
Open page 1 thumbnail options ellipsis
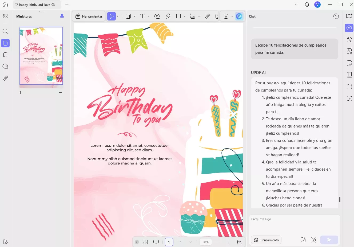coord(61,92)
